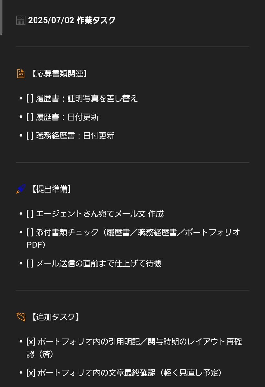Viewport: 265px width, 387px height.
Task: Click the text 証明写真を差し替え
Action: click(x=102, y=99)
